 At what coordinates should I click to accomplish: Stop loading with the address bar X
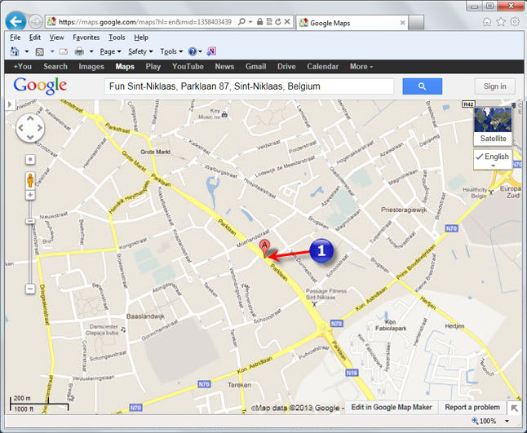287,22
